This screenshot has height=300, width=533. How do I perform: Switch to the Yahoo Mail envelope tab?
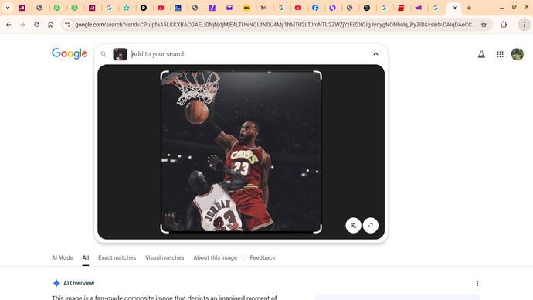pyautogui.click(x=229, y=8)
